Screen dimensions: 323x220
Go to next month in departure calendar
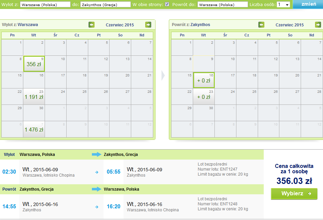pos(148,25)
